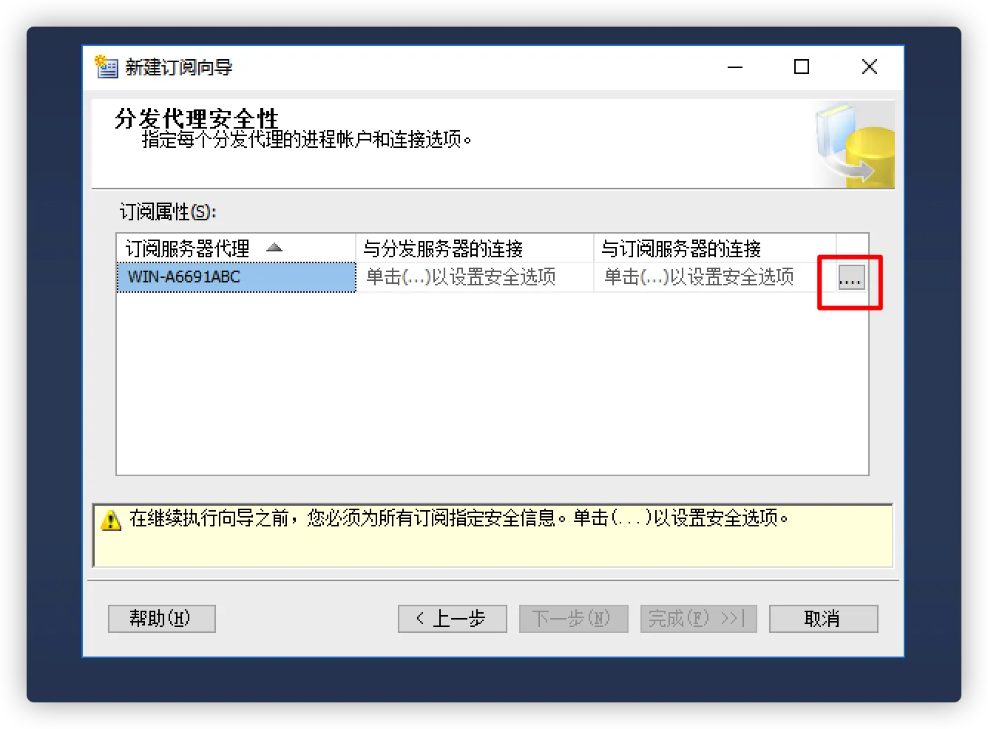Click the warning message about security information
Viewport: 988px width, 729px height.
[x=459, y=518]
